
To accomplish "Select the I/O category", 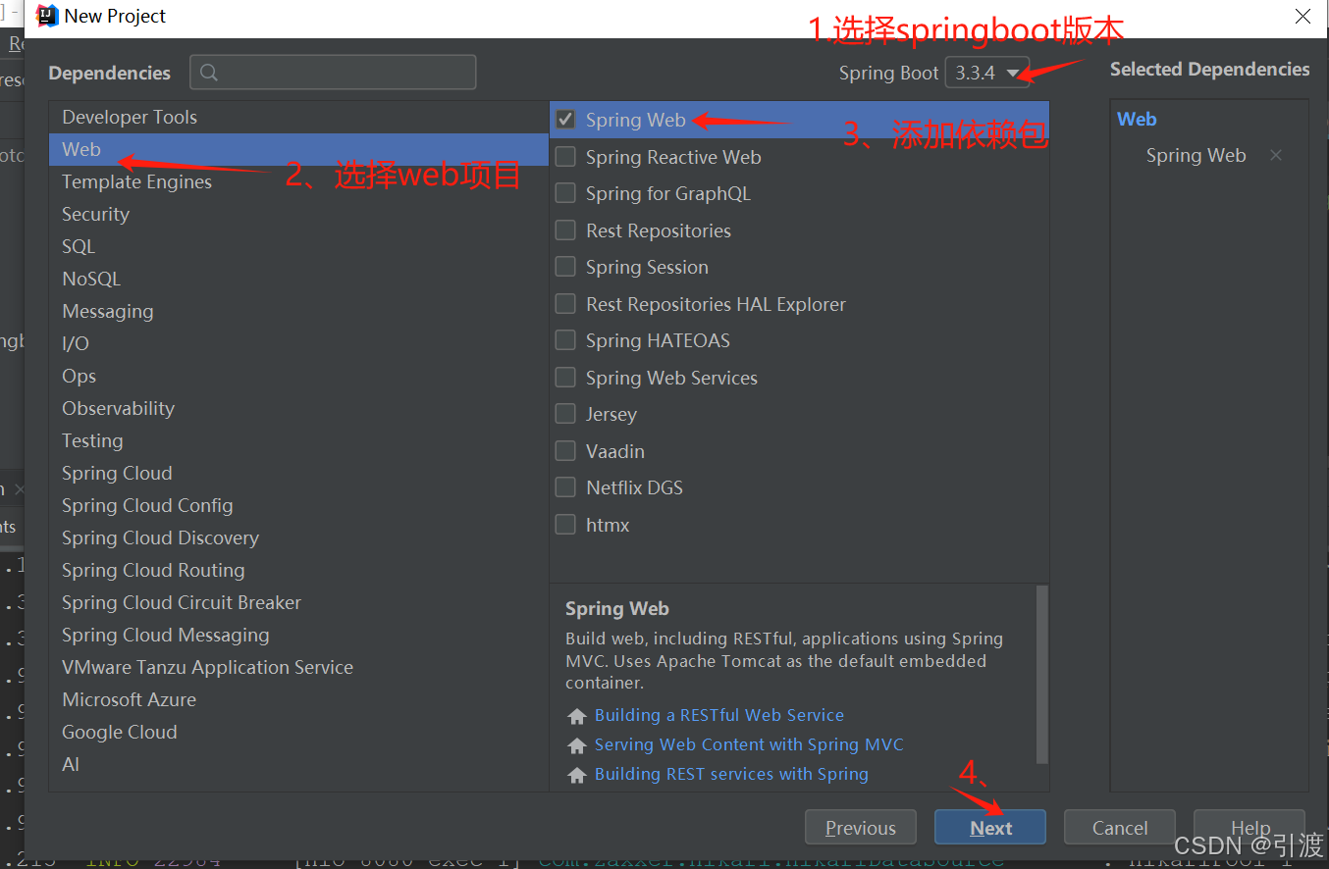I will coord(298,343).
